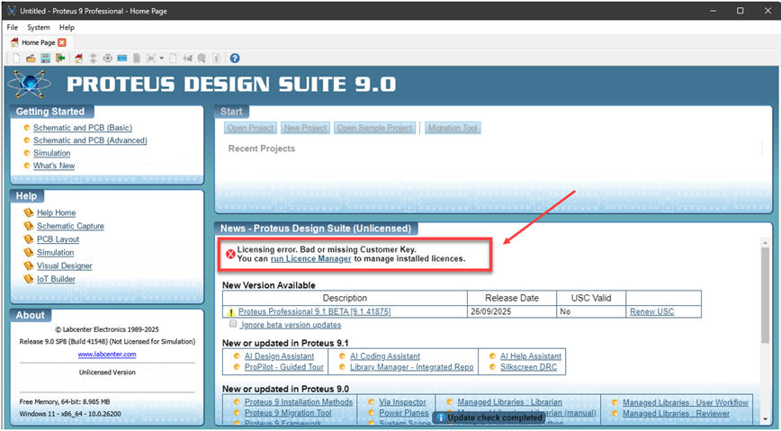Click the Update check completed notification
This screenshot has height=431, width=781.
[489, 418]
